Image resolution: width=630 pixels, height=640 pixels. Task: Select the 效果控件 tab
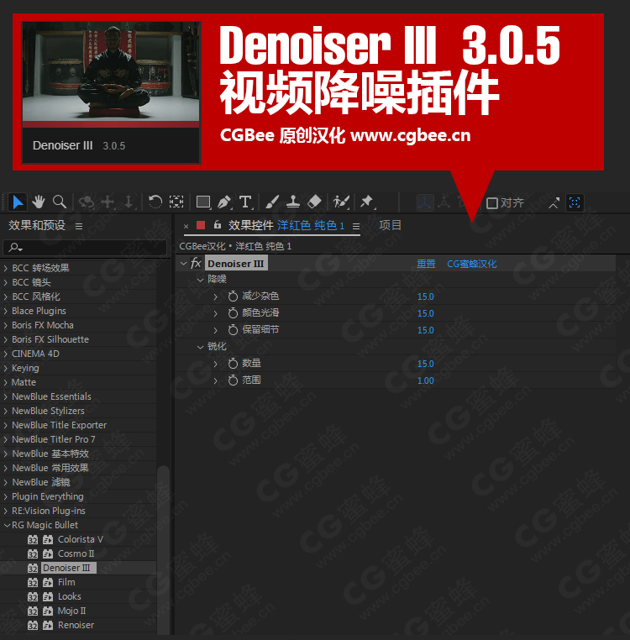coord(250,225)
